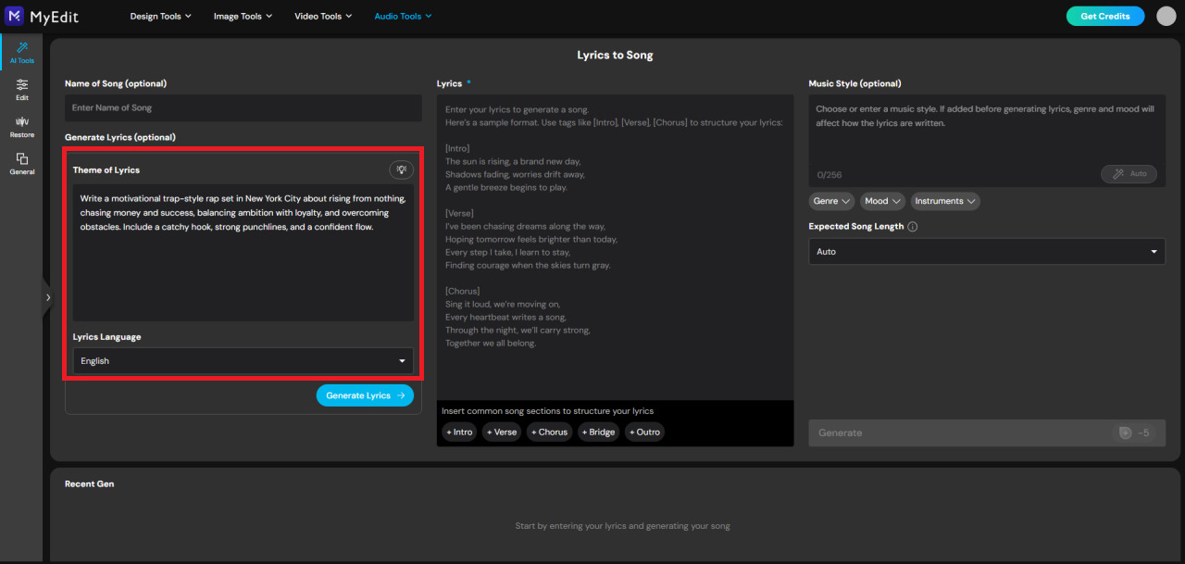Click the lightbulb idea icon for theme suggestions
Screen dimensions: 1185x564
coord(401,169)
